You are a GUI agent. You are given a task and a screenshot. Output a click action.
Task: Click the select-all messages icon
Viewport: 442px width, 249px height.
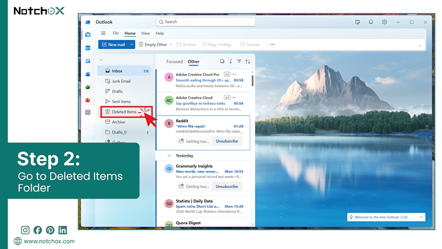222,61
